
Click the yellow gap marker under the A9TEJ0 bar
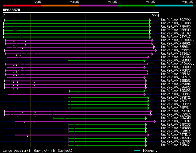tap(28, 136)
